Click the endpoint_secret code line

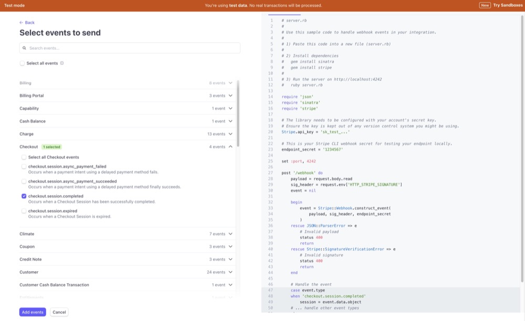click(x=312, y=149)
